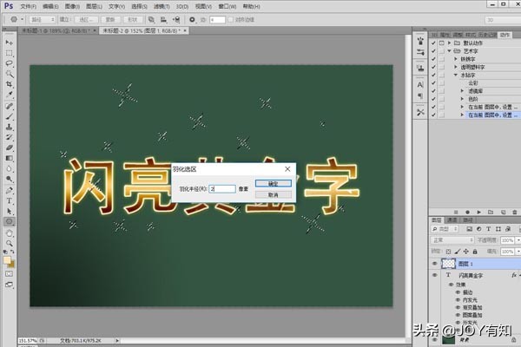Viewport: 521px width, 347px height.
Task: Select the Crop tool
Action: pyautogui.click(x=9, y=84)
